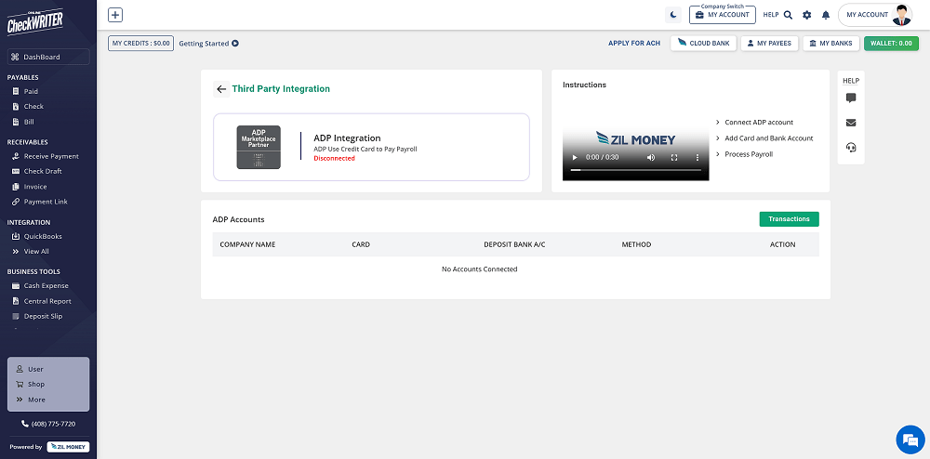930x459 pixels.
Task: Open Cash Expense tool
Action: tap(46, 285)
